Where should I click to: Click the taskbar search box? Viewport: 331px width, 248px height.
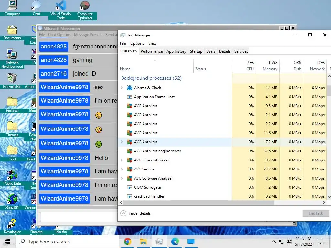67,242
